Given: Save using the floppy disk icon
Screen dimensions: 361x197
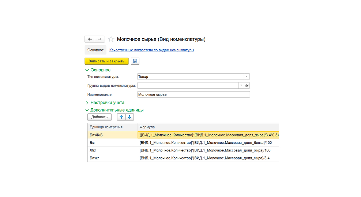Looking at the screenshot, I should [x=135, y=61].
